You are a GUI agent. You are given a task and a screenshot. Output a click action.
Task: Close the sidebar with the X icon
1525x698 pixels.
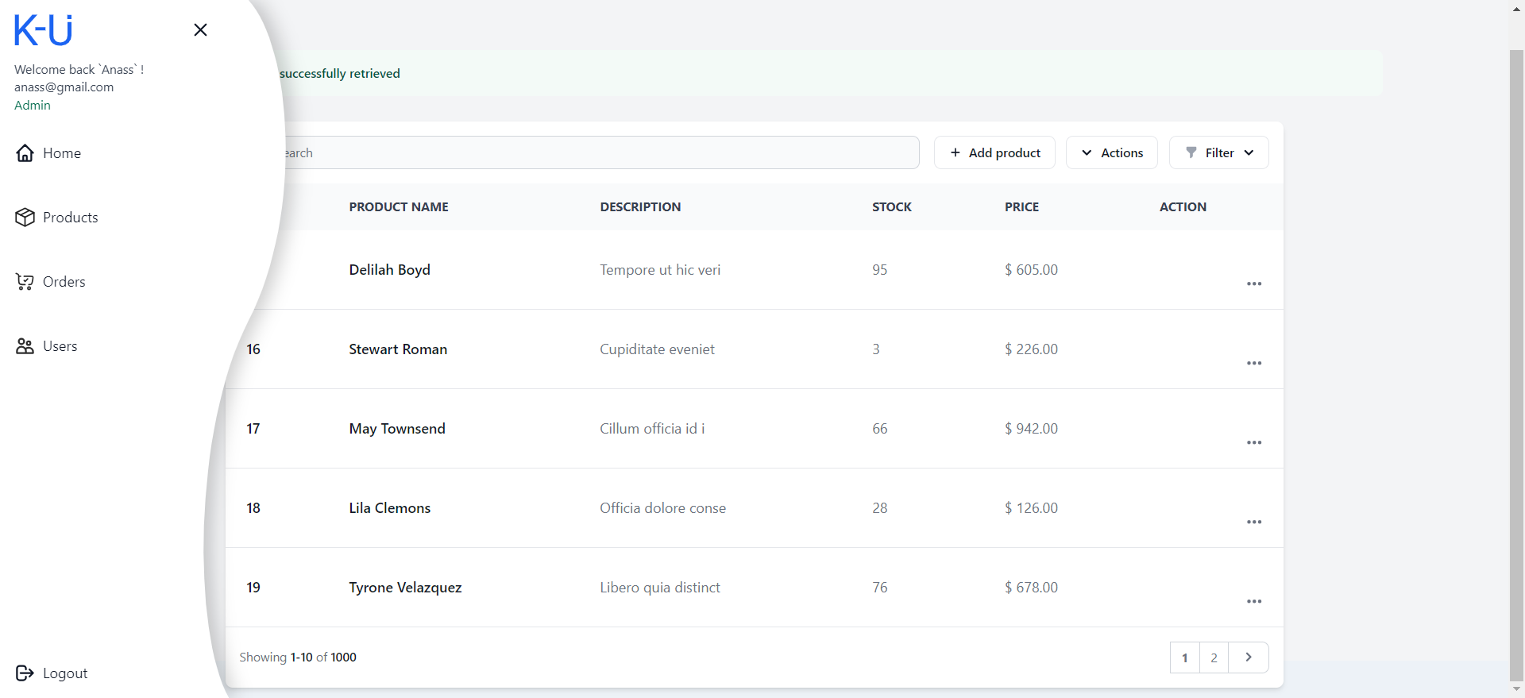200,30
